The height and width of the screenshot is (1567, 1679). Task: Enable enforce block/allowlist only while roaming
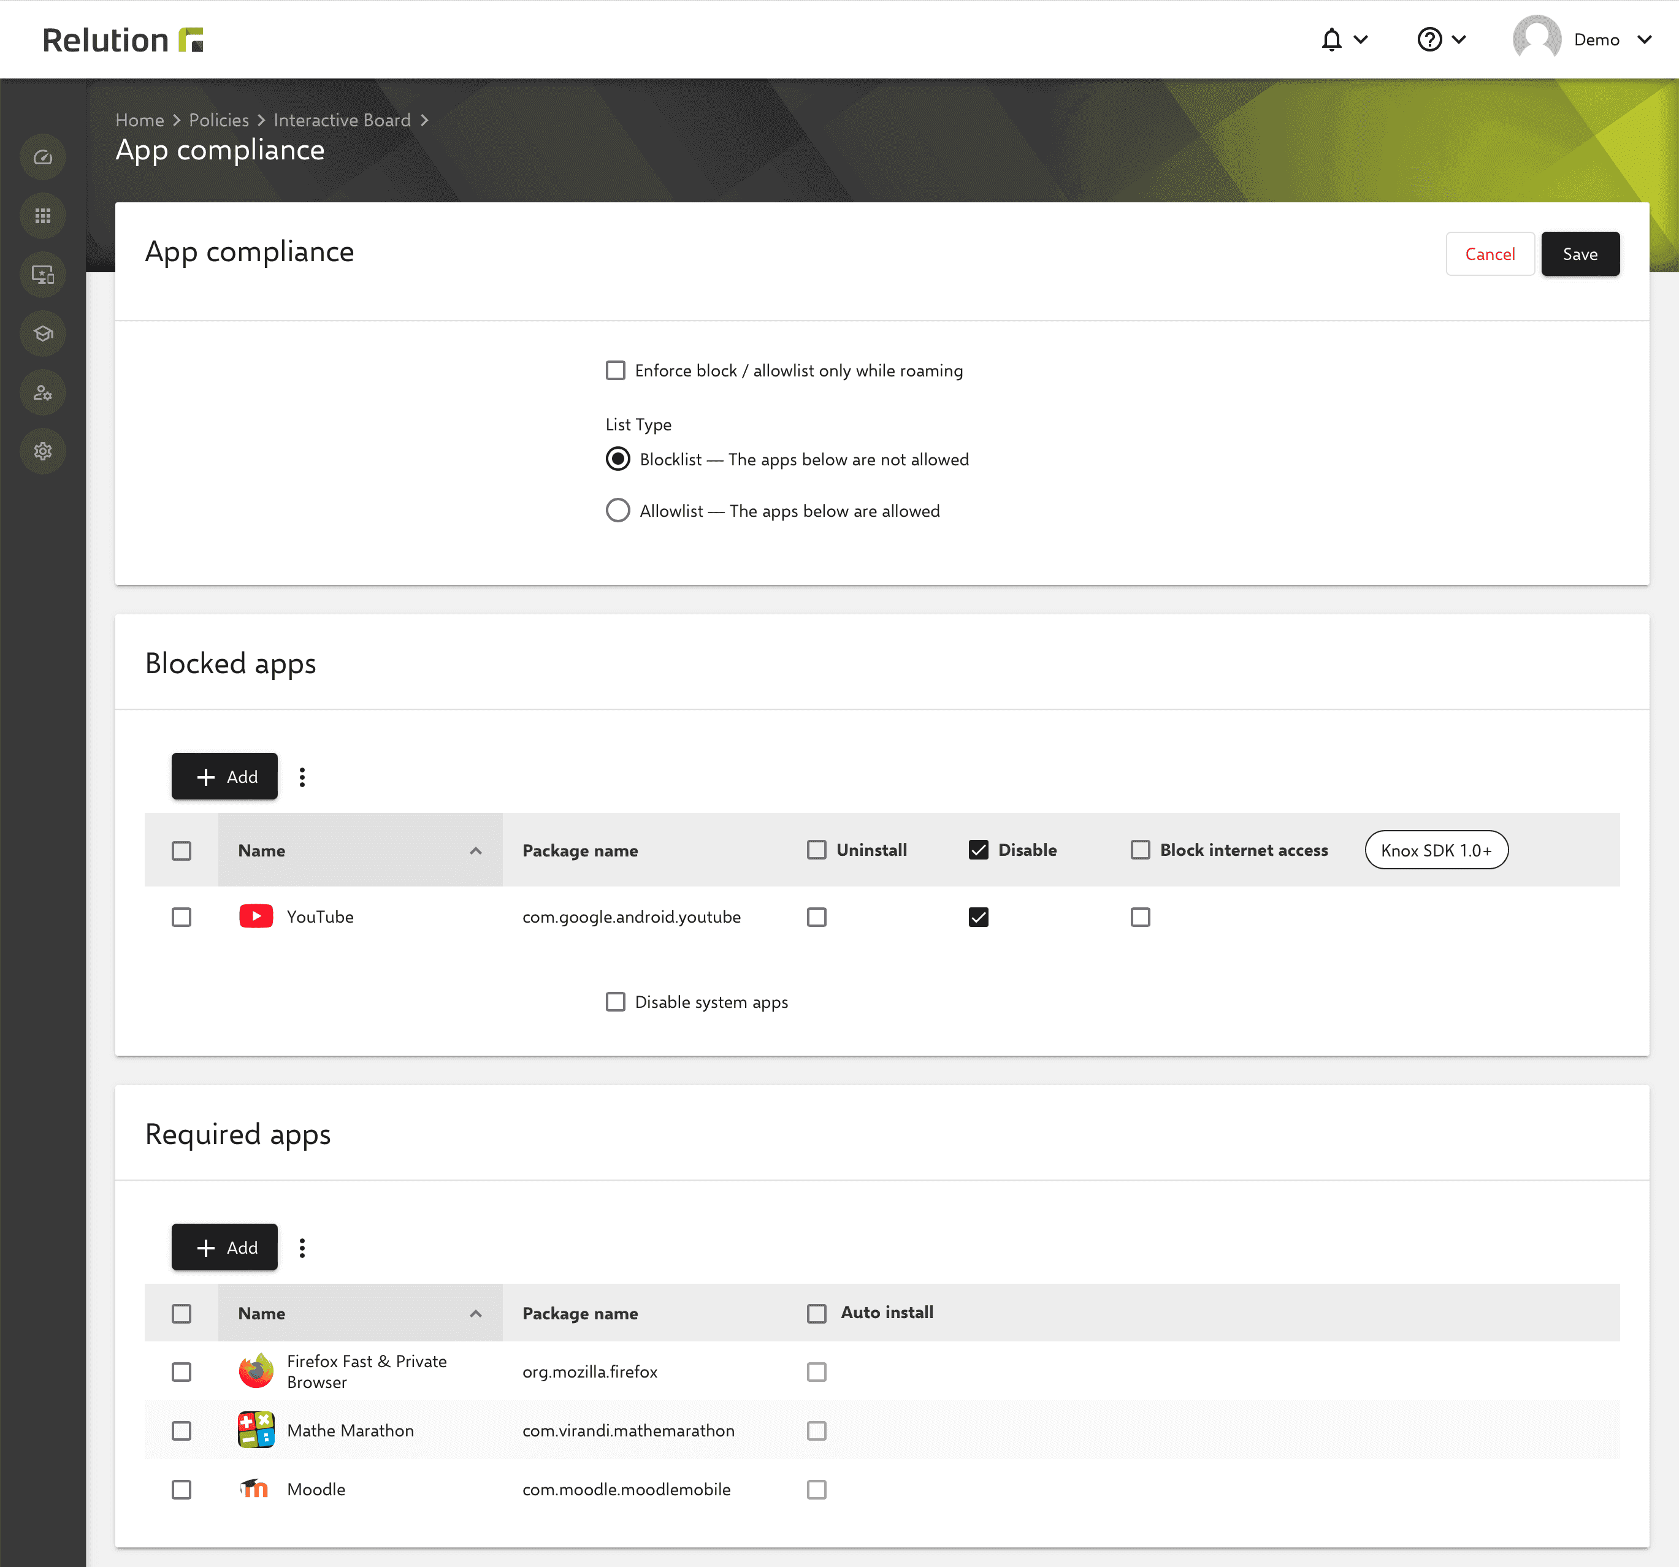click(616, 371)
